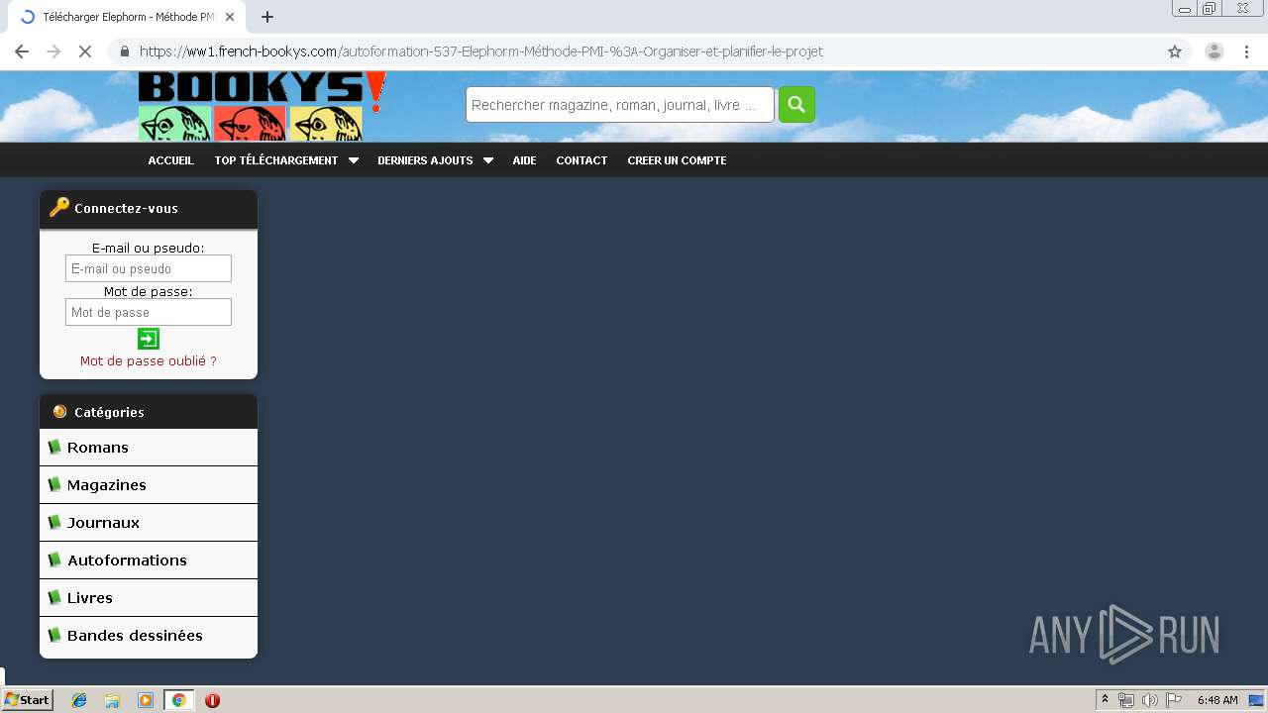Click the Catégories panel header

coord(149,412)
